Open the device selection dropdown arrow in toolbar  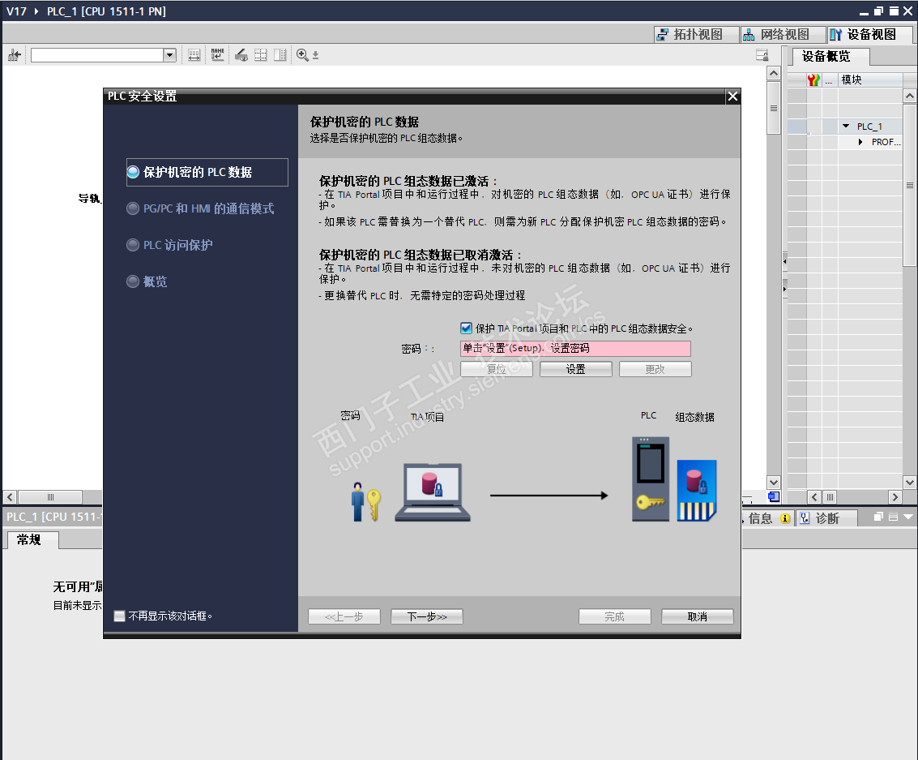pos(169,55)
